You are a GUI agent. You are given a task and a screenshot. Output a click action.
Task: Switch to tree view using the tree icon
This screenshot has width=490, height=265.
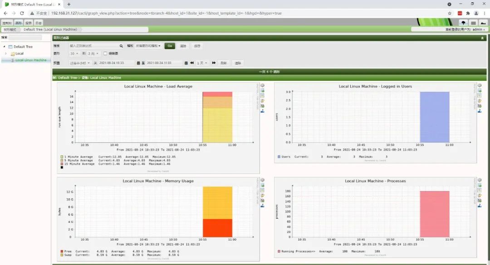463,23
